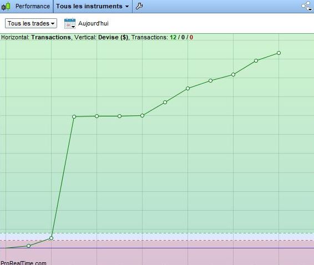Click the Horizontal: Transactions label

click(x=36, y=38)
